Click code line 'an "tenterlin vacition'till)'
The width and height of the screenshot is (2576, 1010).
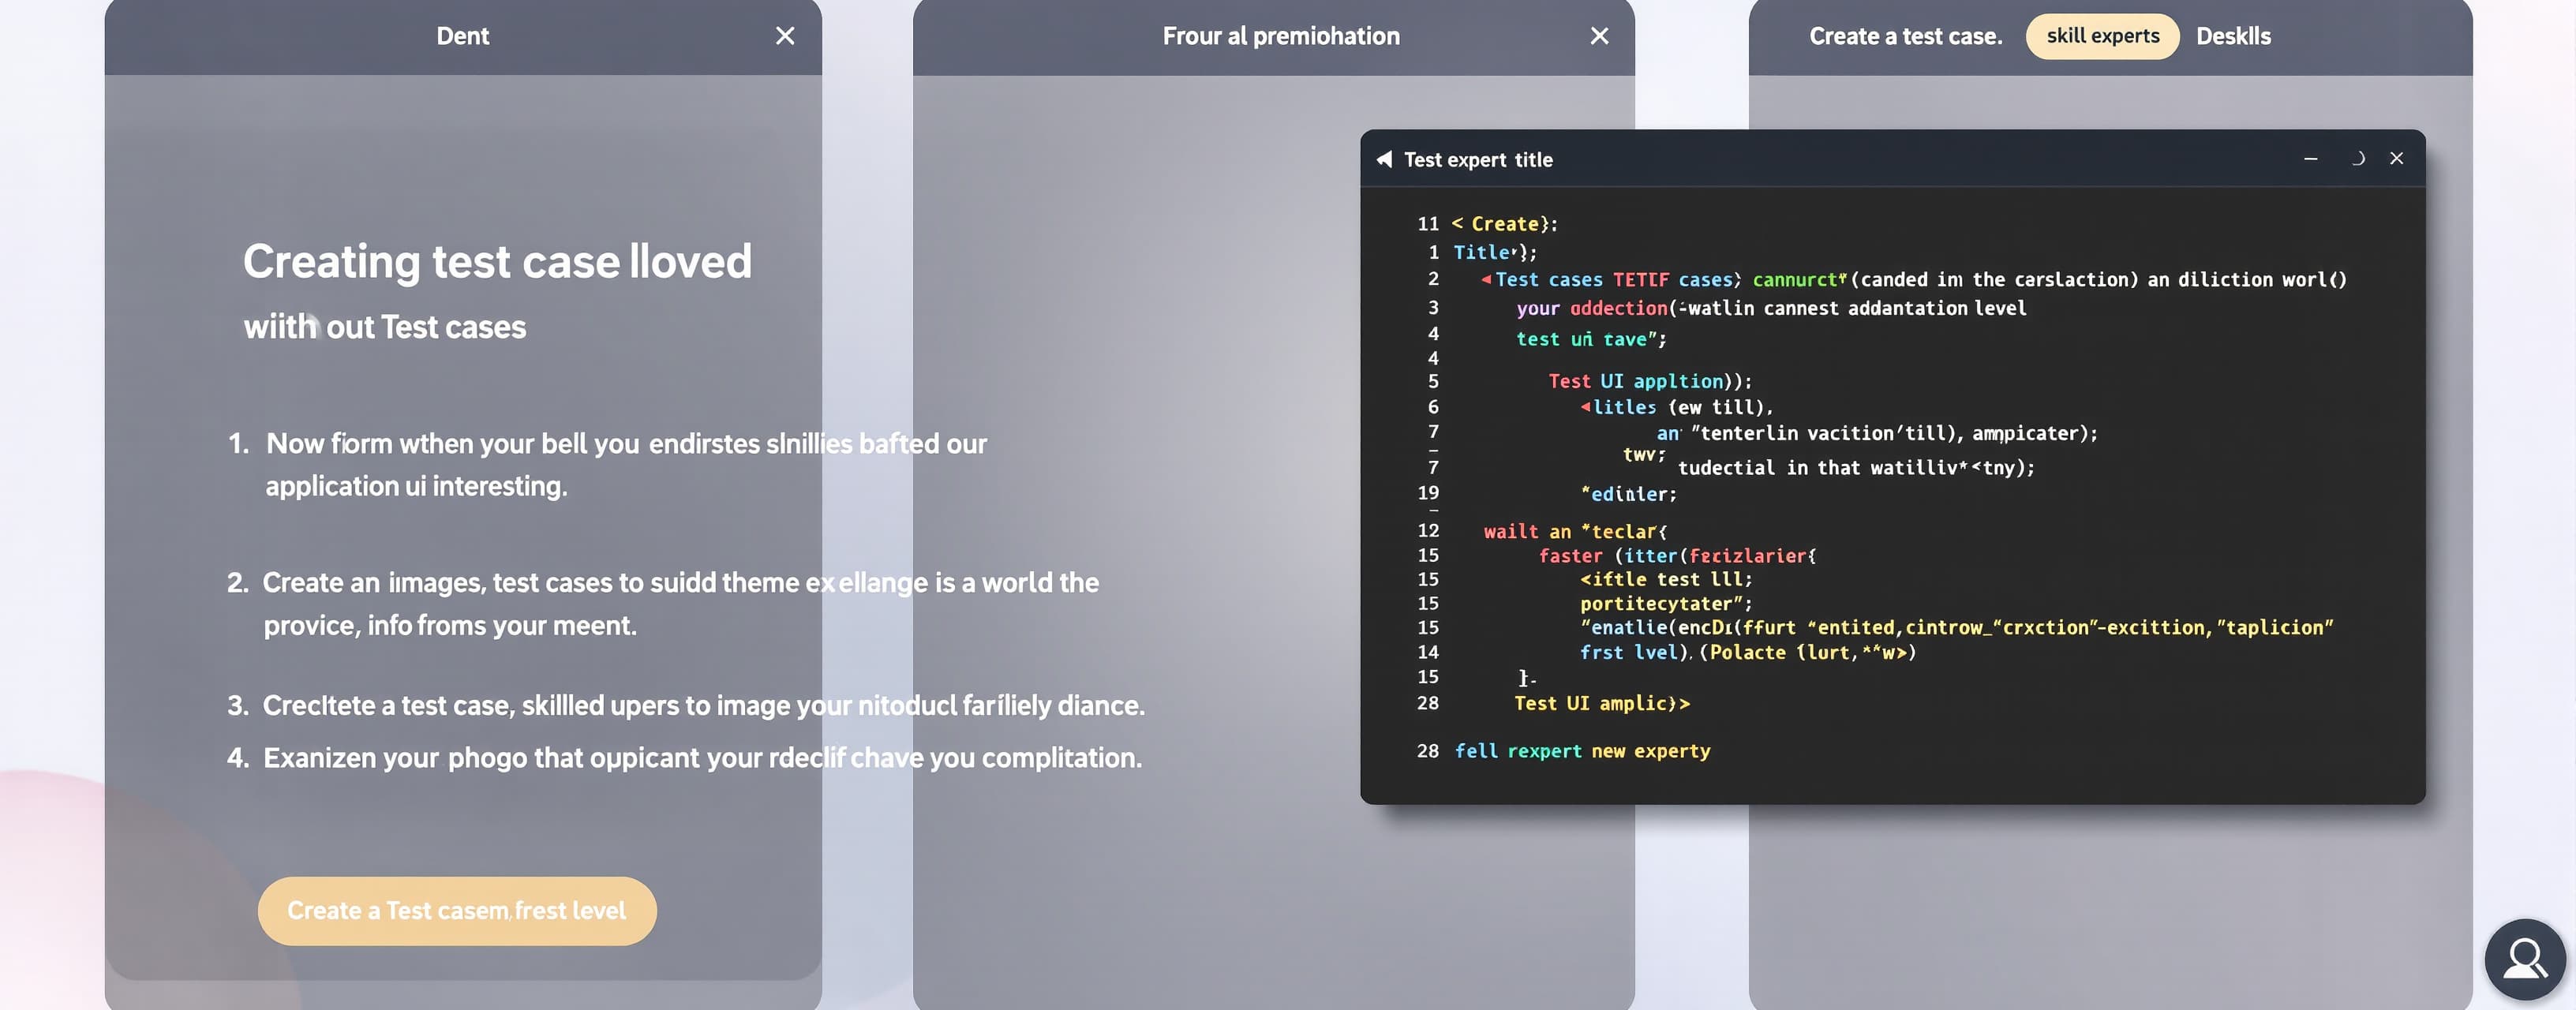(x=1876, y=433)
